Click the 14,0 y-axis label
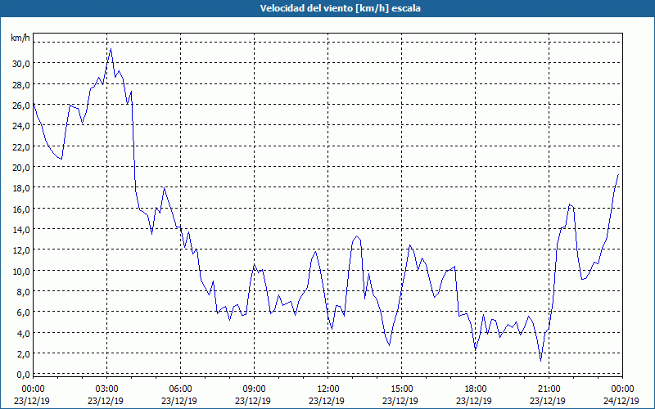 pyautogui.click(x=21, y=230)
